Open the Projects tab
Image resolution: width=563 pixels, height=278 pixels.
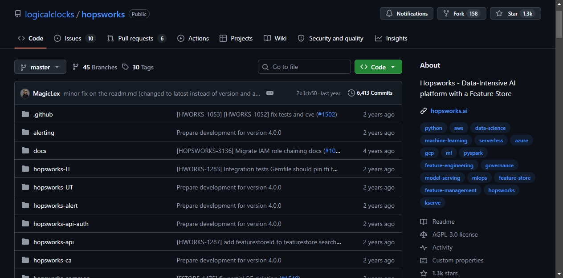pyautogui.click(x=236, y=38)
